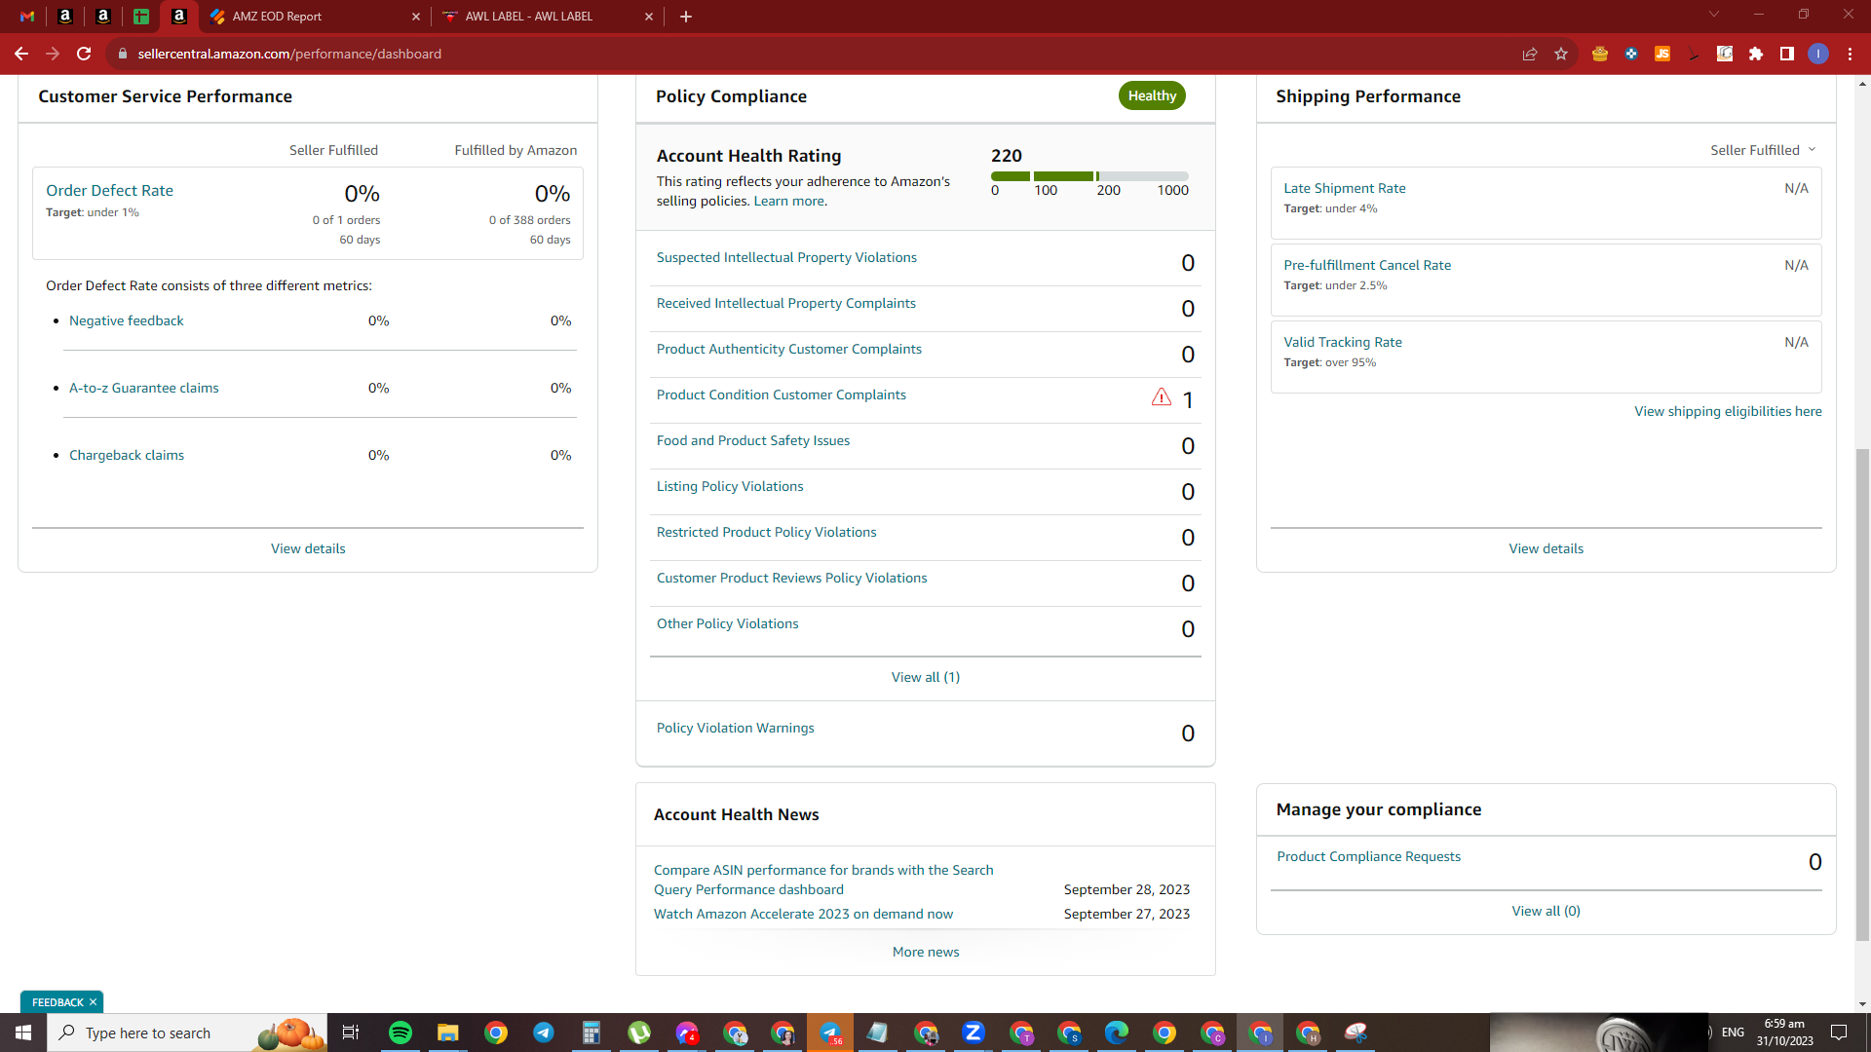This screenshot has height=1052, width=1871.
Task: Click the warning triangle beside Product Condition
Action: (x=1162, y=397)
